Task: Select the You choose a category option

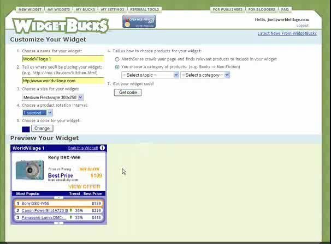Action: pyautogui.click(x=117, y=67)
